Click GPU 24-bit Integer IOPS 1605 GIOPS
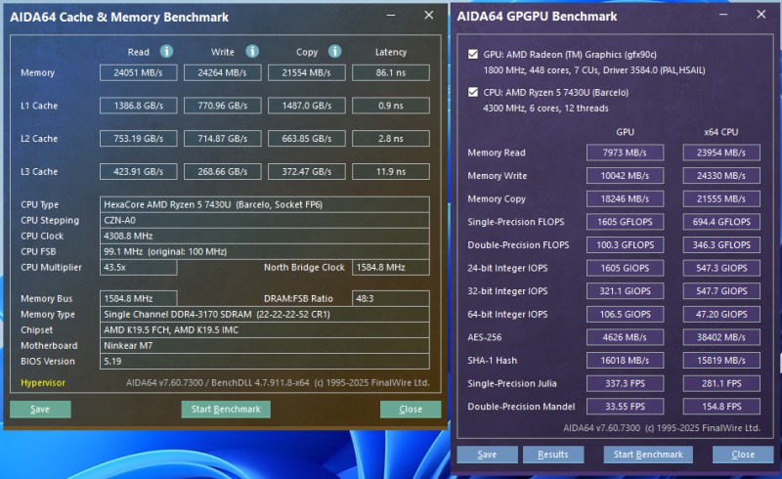The image size is (782, 479). click(x=625, y=268)
